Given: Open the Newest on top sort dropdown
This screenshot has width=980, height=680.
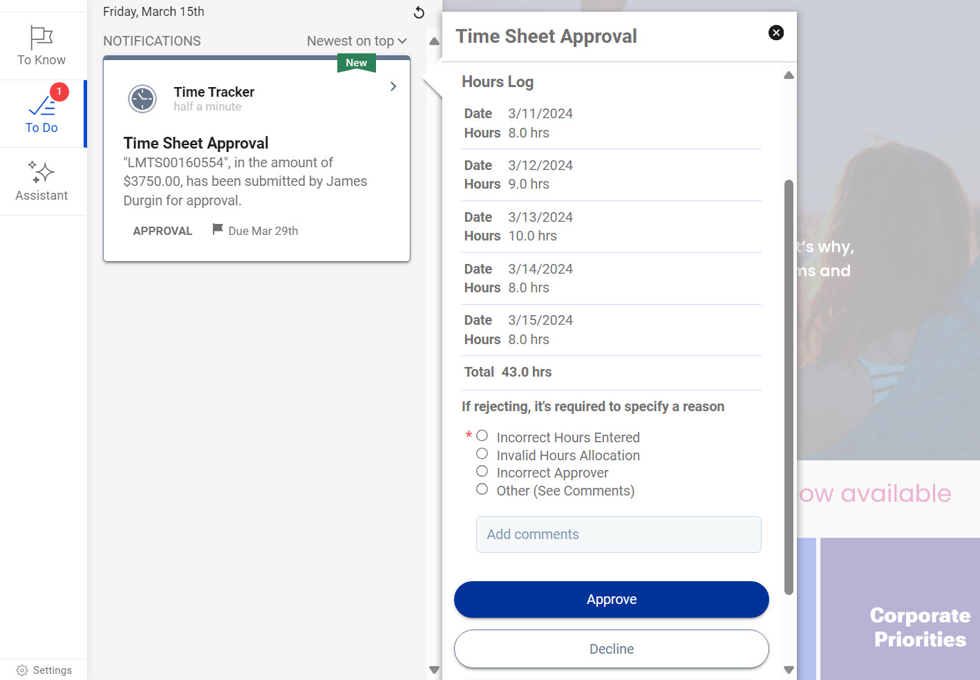Looking at the screenshot, I should [357, 41].
